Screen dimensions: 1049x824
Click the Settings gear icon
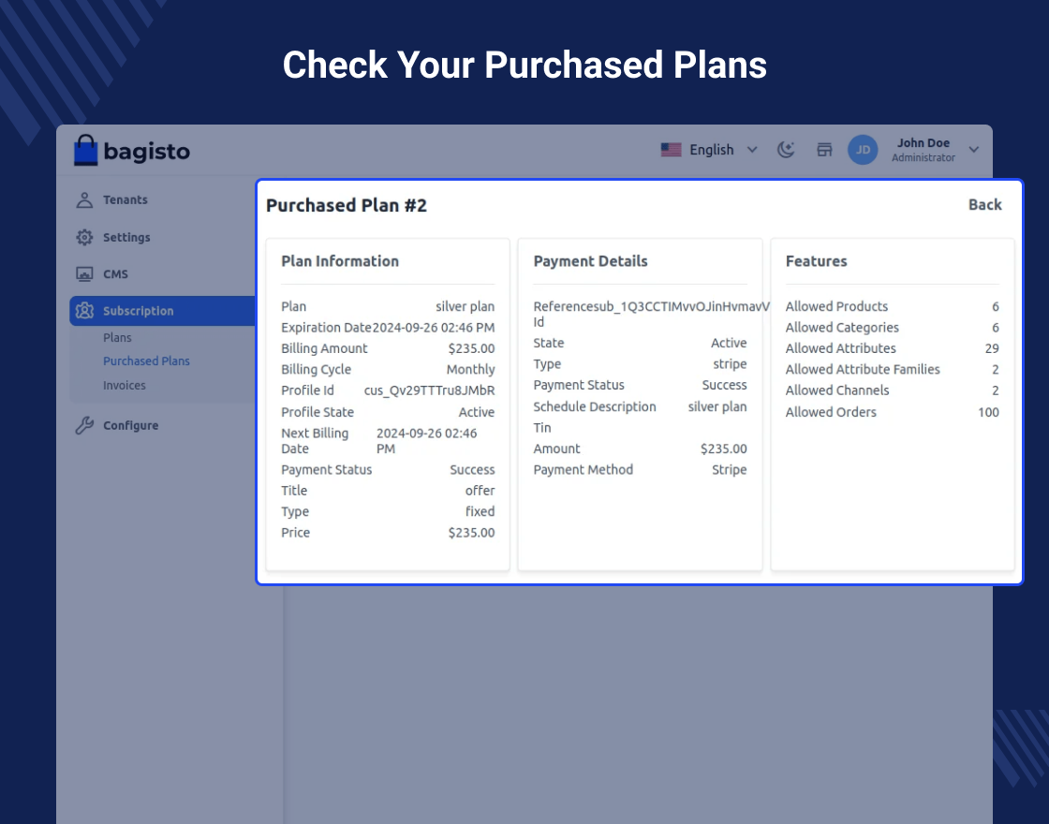pyautogui.click(x=84, y=238)
